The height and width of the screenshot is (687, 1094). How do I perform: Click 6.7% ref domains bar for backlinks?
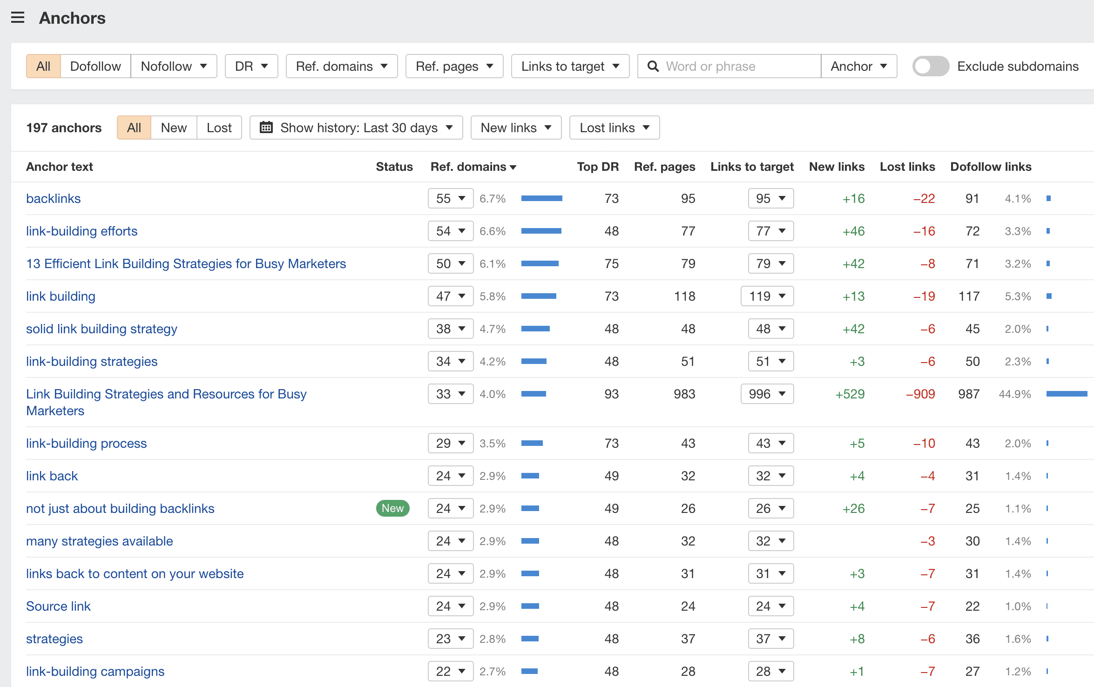click(x=542, y=198)
